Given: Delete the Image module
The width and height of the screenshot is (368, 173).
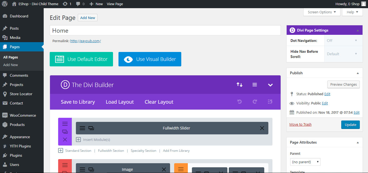Looking at the screenshot, I should (x=164, y=169).
